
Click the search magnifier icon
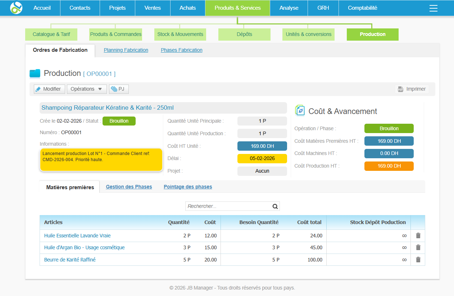[275, 206]
